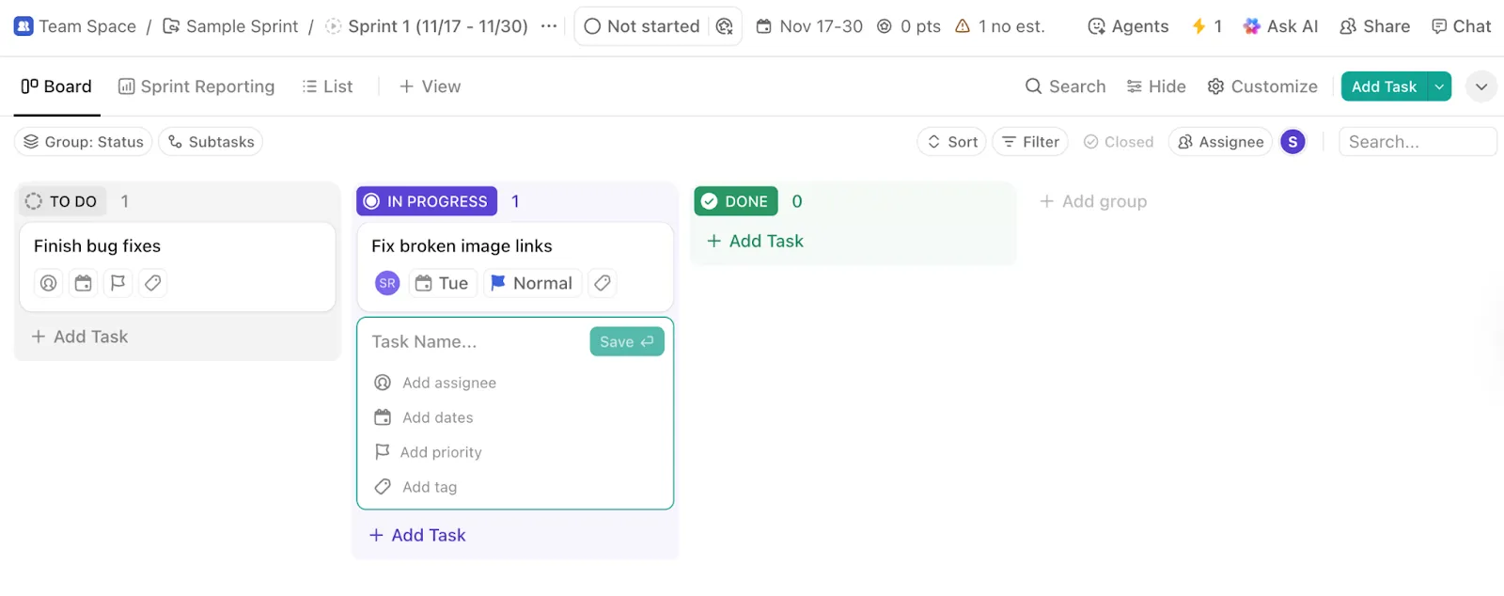The height and width of the screenshot is (596, 1504).
Task: Switch to the List view tab
Action: (327, 86)
